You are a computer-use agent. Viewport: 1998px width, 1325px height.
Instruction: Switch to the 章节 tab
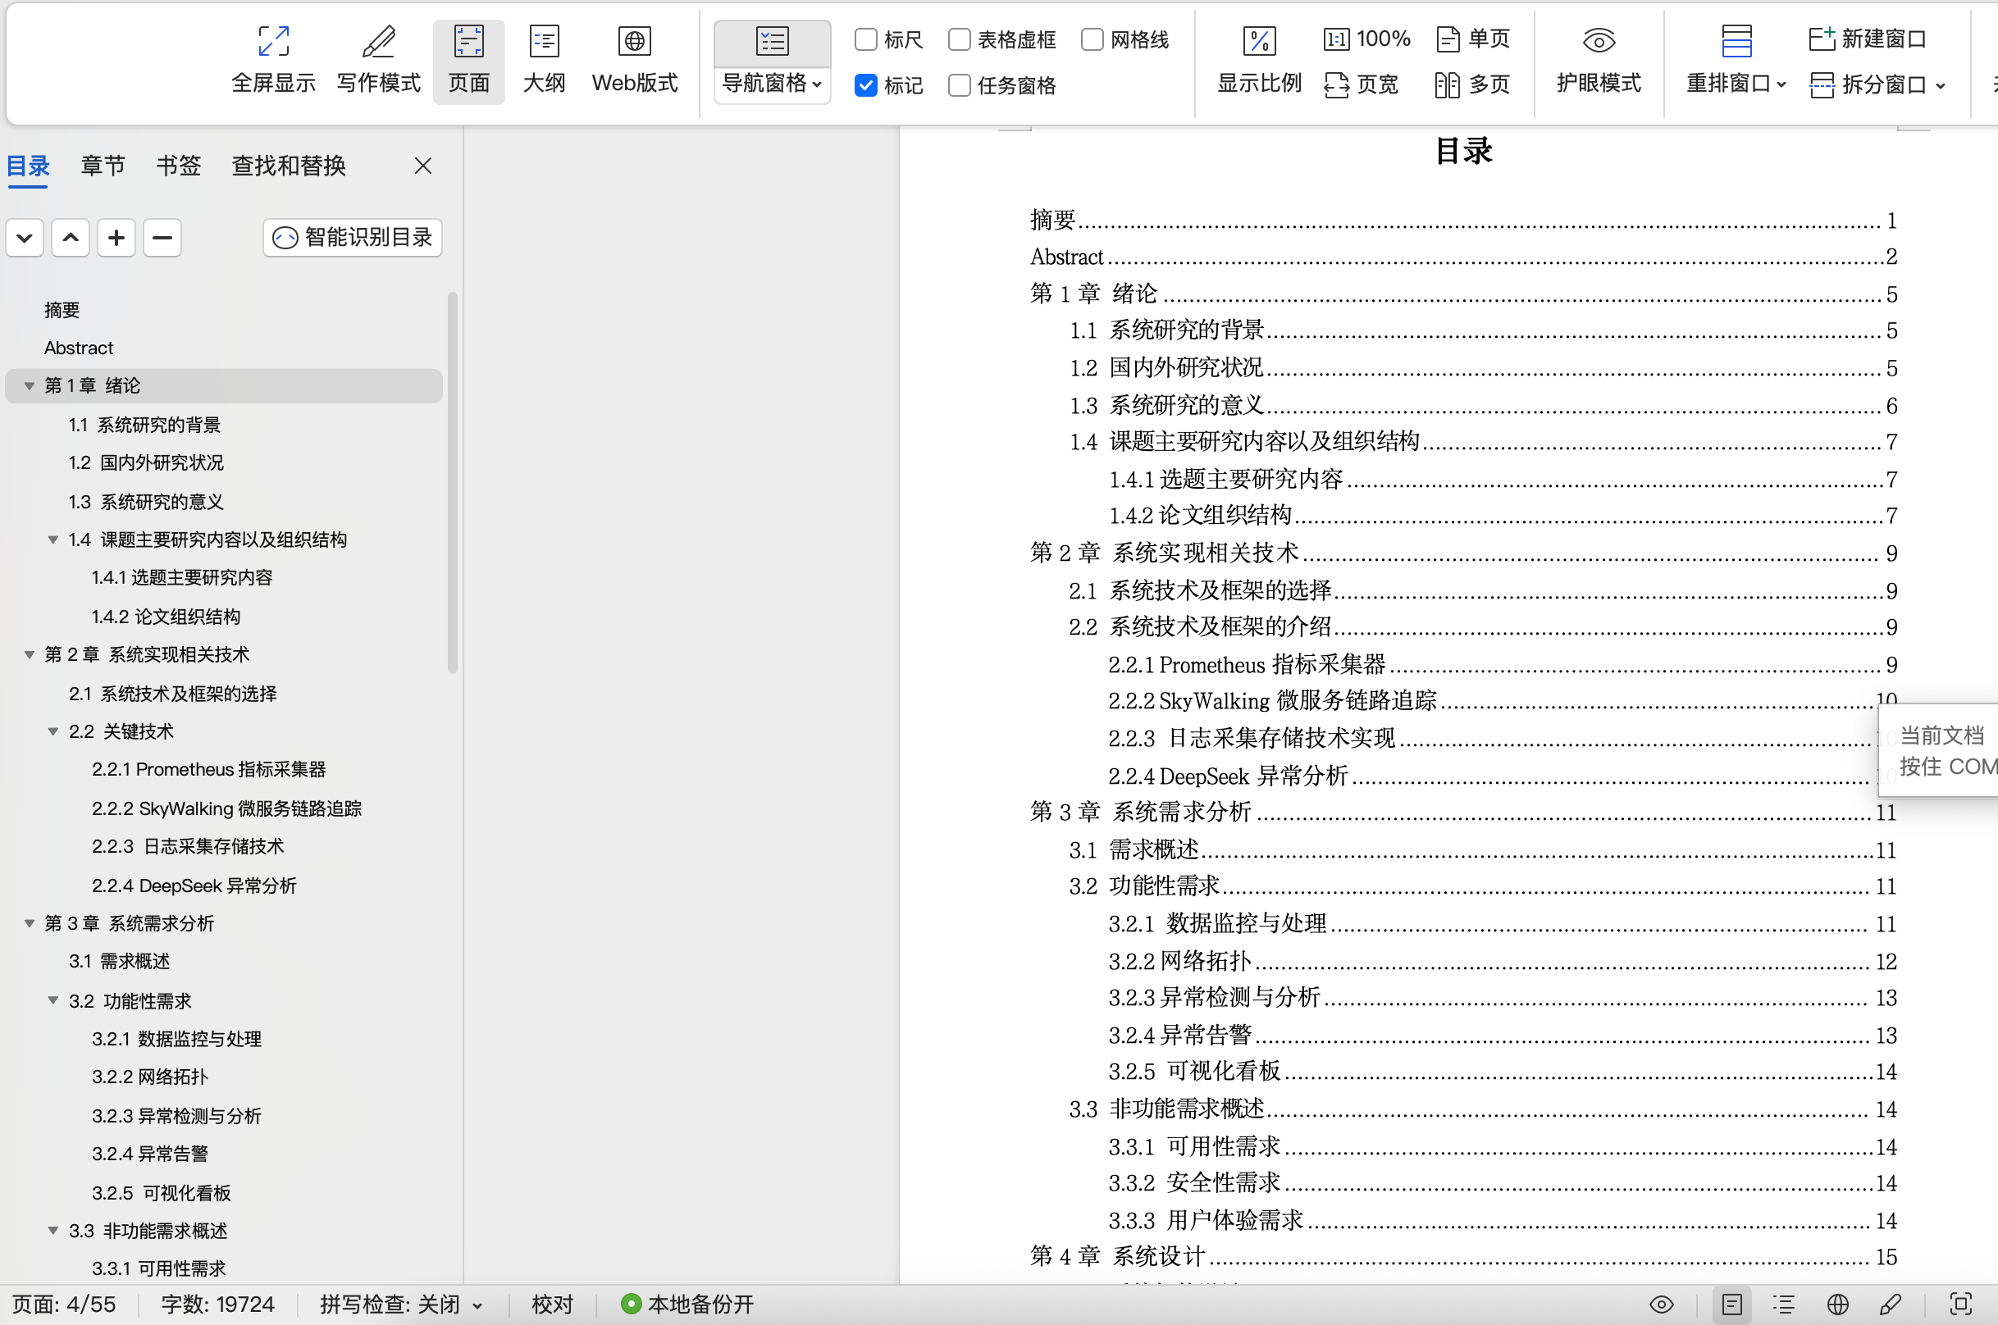tap(103, 166)
